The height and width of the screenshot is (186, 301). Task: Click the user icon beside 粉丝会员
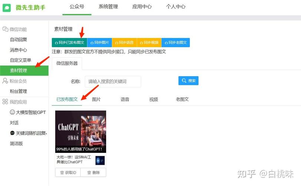(x=5, y=81)
